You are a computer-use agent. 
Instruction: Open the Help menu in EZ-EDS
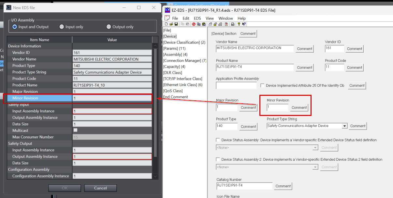tap(241, 18)
